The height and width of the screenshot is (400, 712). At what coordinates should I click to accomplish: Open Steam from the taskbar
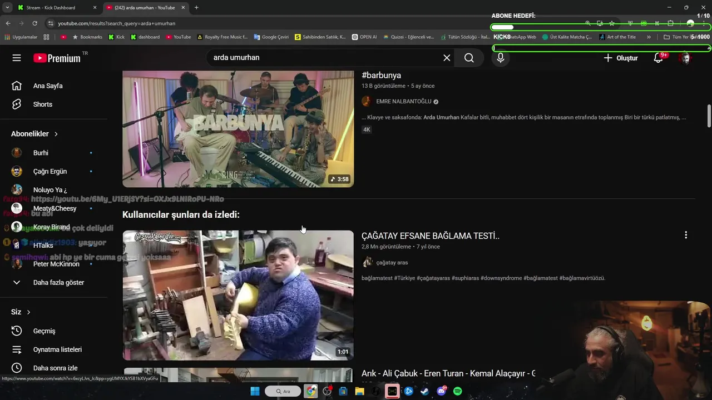(424, 391)
